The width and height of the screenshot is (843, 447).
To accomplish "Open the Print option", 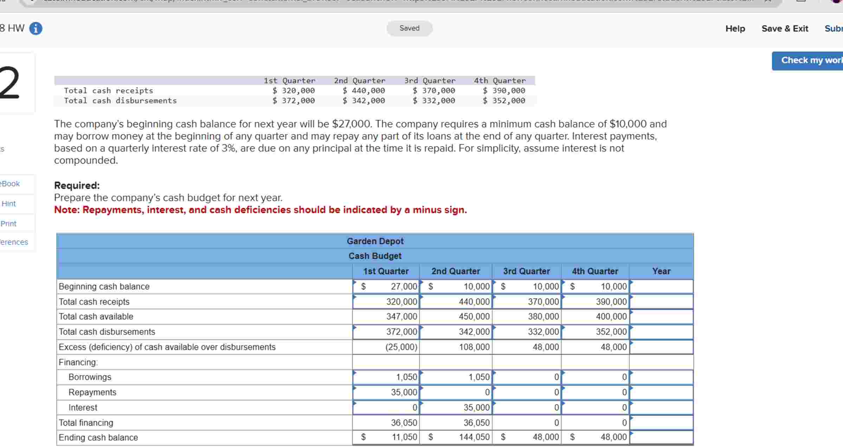I will pyautogui.click(x=8, y=223).
